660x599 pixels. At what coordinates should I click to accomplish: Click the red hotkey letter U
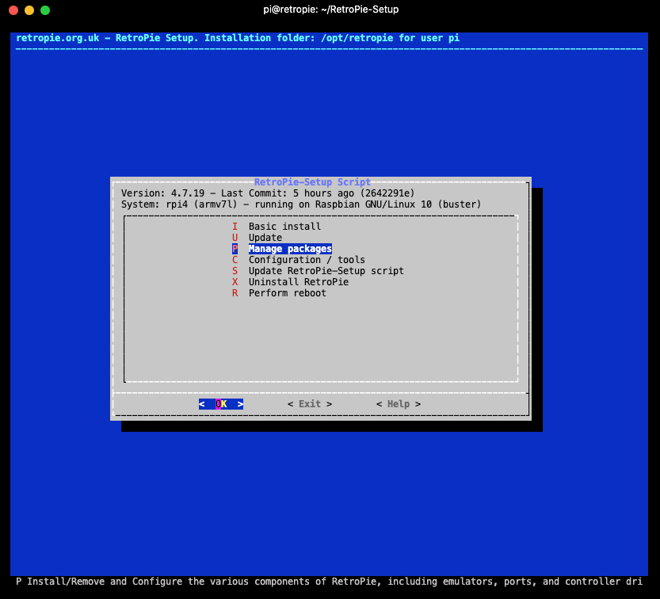[x=235, y=238]
